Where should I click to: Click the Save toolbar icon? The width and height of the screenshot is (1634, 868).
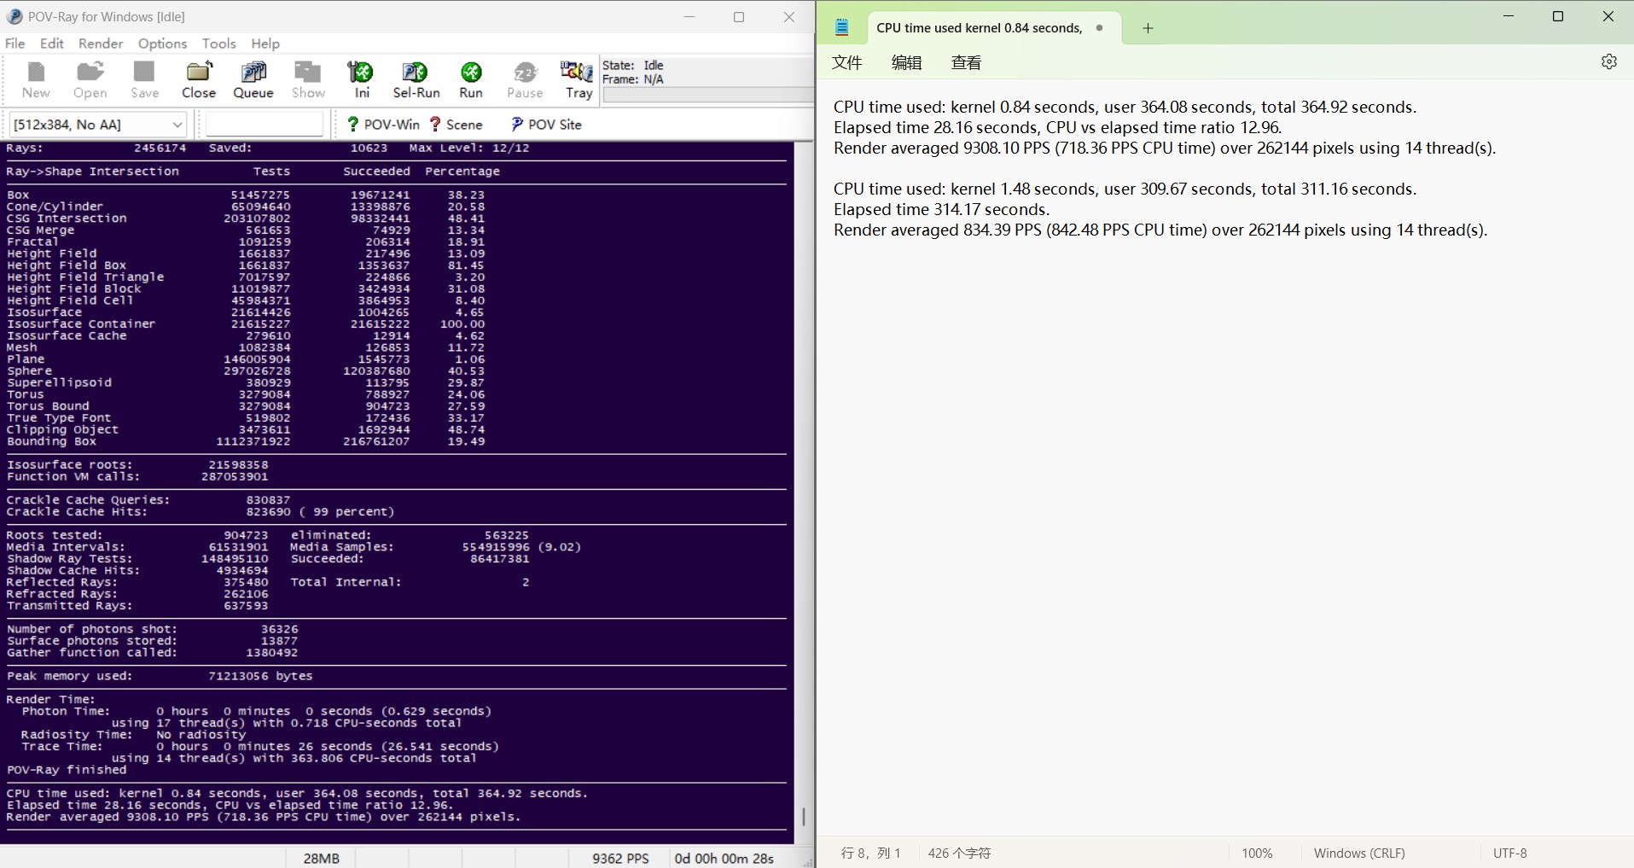coord(144,80)
